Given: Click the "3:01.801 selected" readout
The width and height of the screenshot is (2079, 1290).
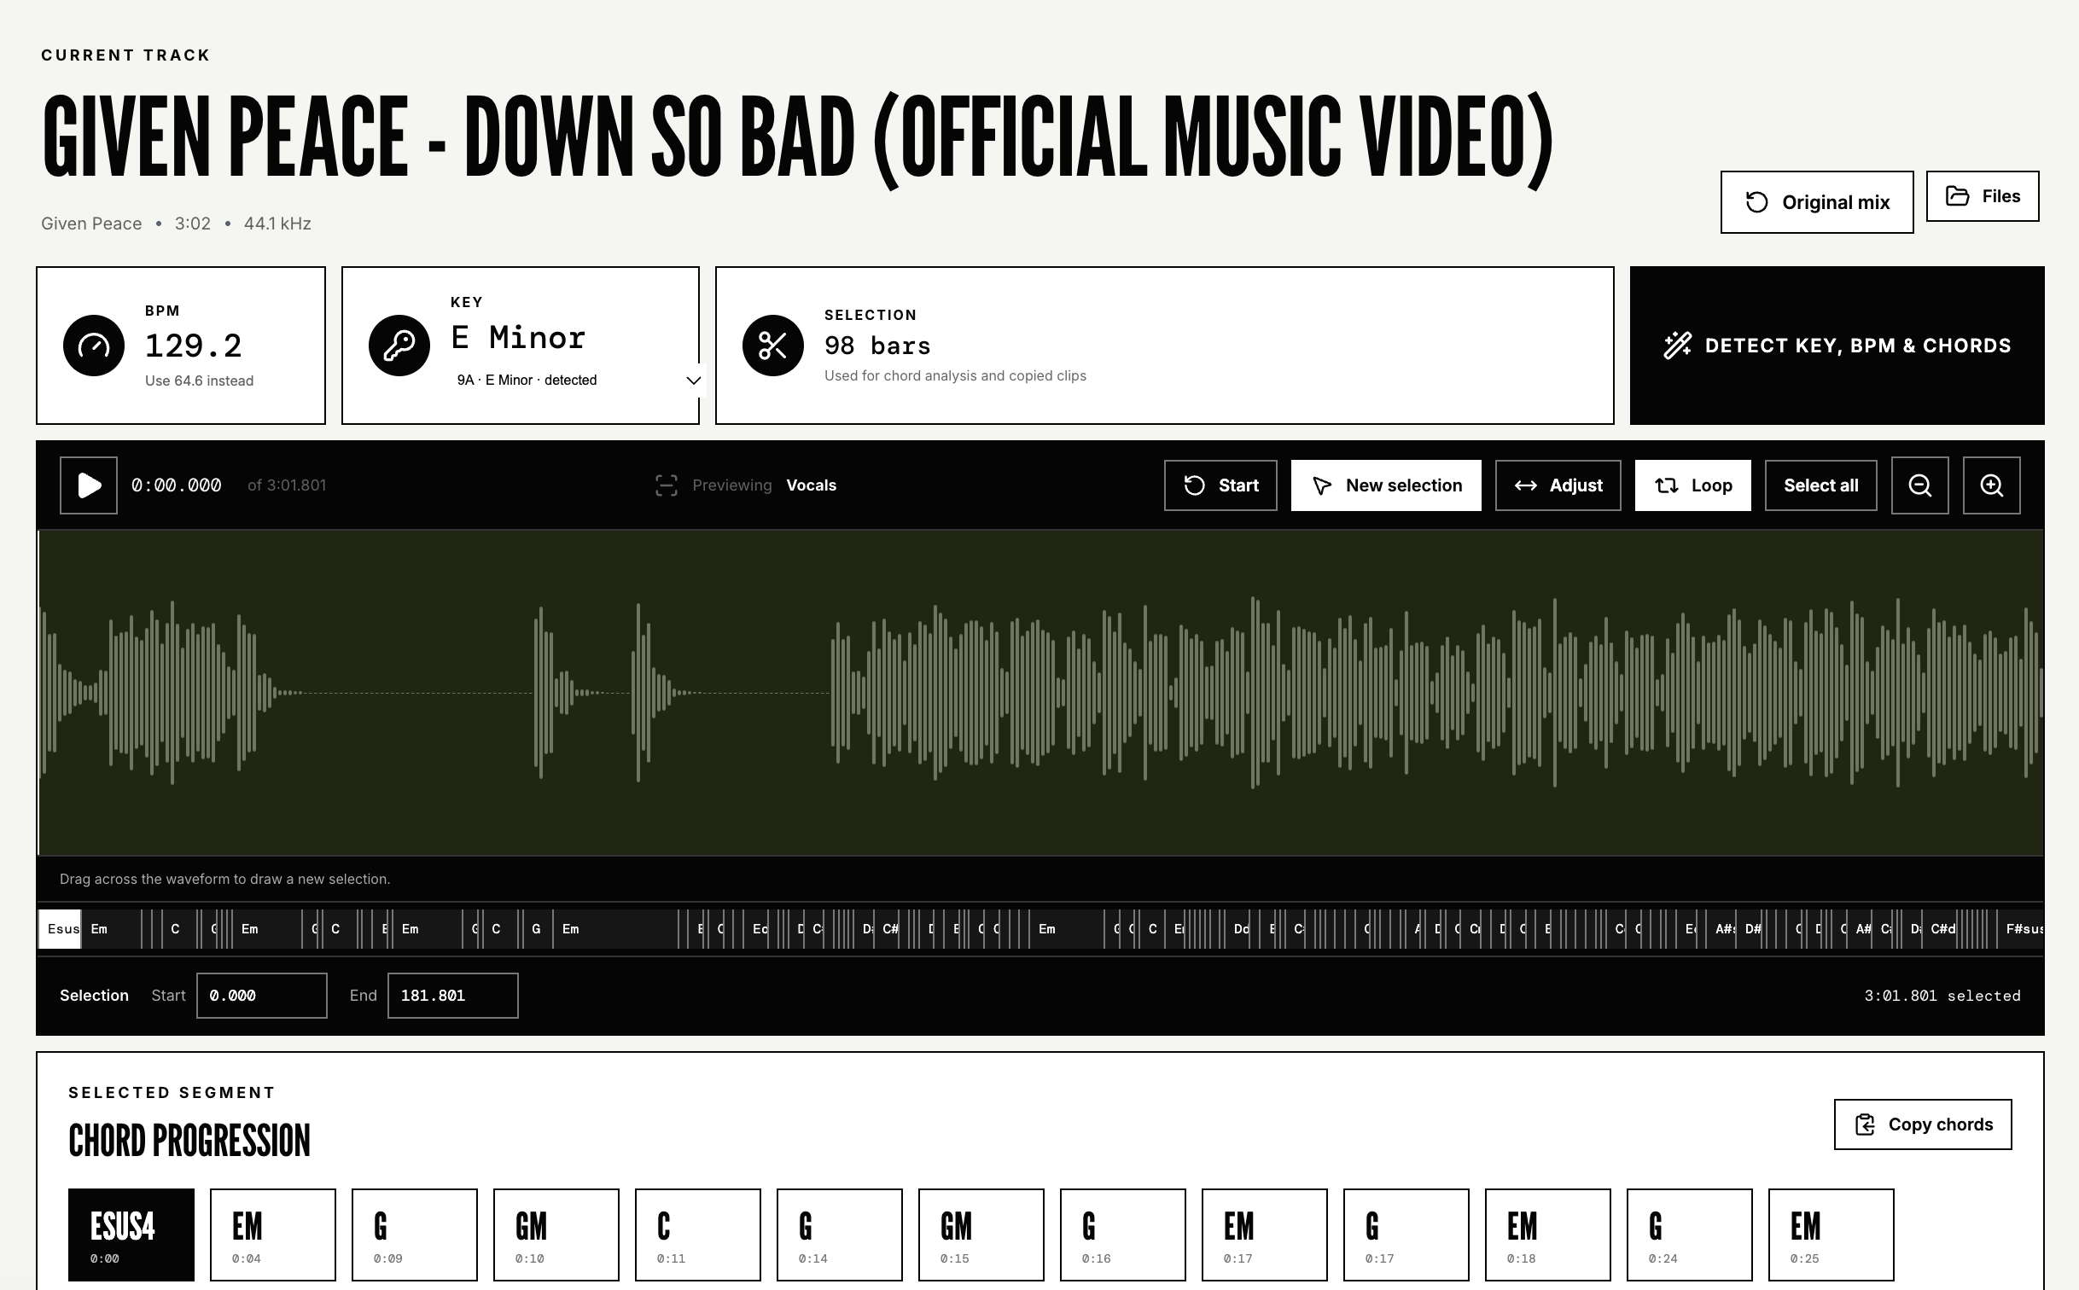Looking at the screenshot, I should coord(1942,996).
